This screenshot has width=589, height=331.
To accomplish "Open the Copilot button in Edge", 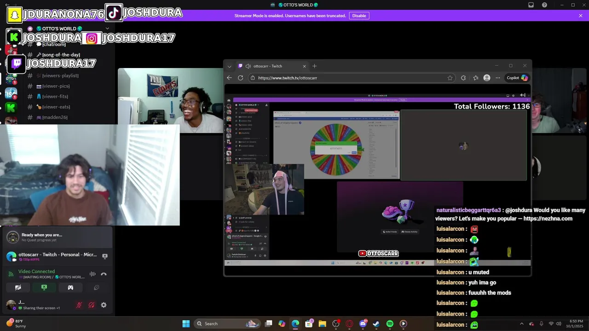I will click(517, 78).
